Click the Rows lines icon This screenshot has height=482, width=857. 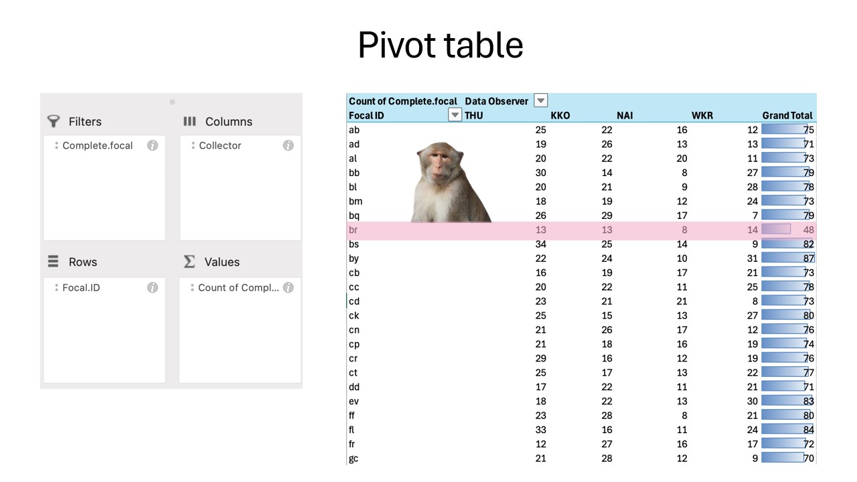54,262
